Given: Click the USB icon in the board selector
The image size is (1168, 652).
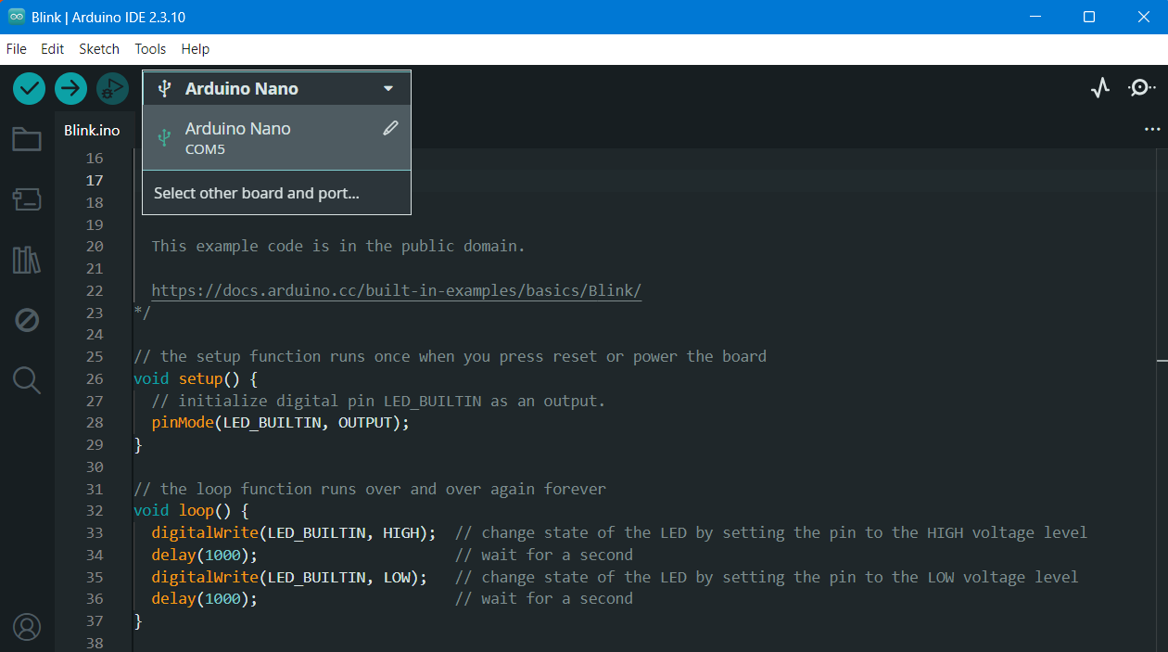Looking at the screenshot, I should point(165,88).
